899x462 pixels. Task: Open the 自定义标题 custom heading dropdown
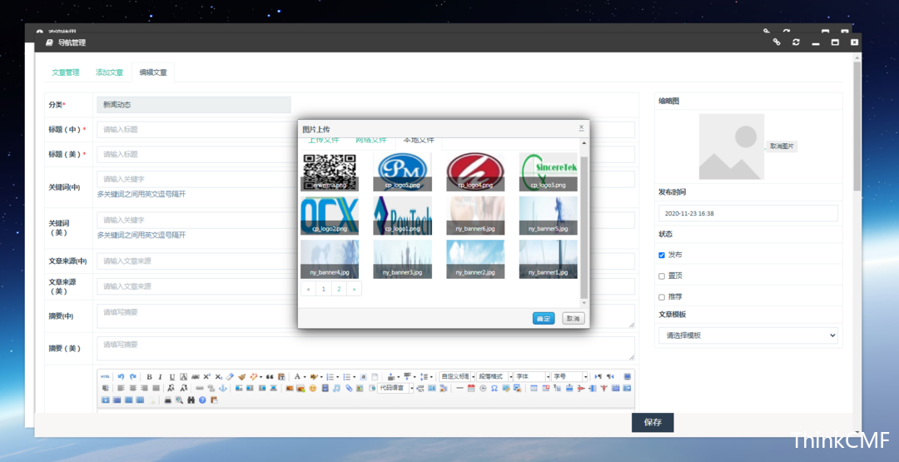[x=456, y=376]
